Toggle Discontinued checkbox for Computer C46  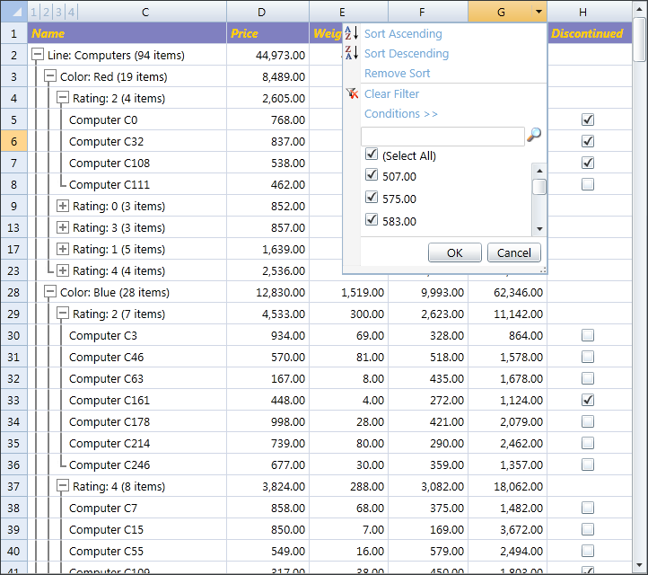click(x=588, y=357)
